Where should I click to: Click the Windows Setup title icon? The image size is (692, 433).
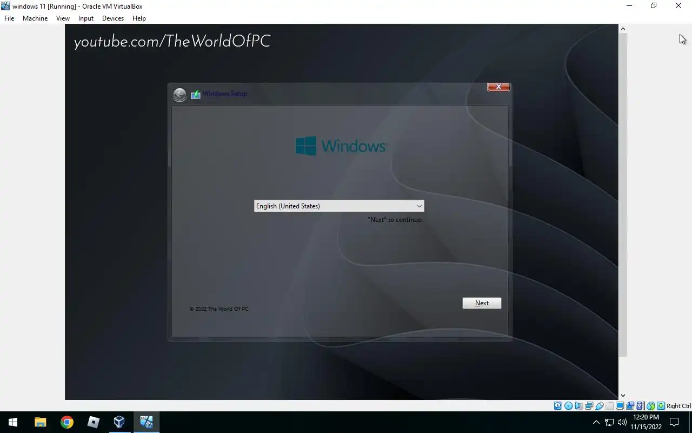[x=196, y=94]
